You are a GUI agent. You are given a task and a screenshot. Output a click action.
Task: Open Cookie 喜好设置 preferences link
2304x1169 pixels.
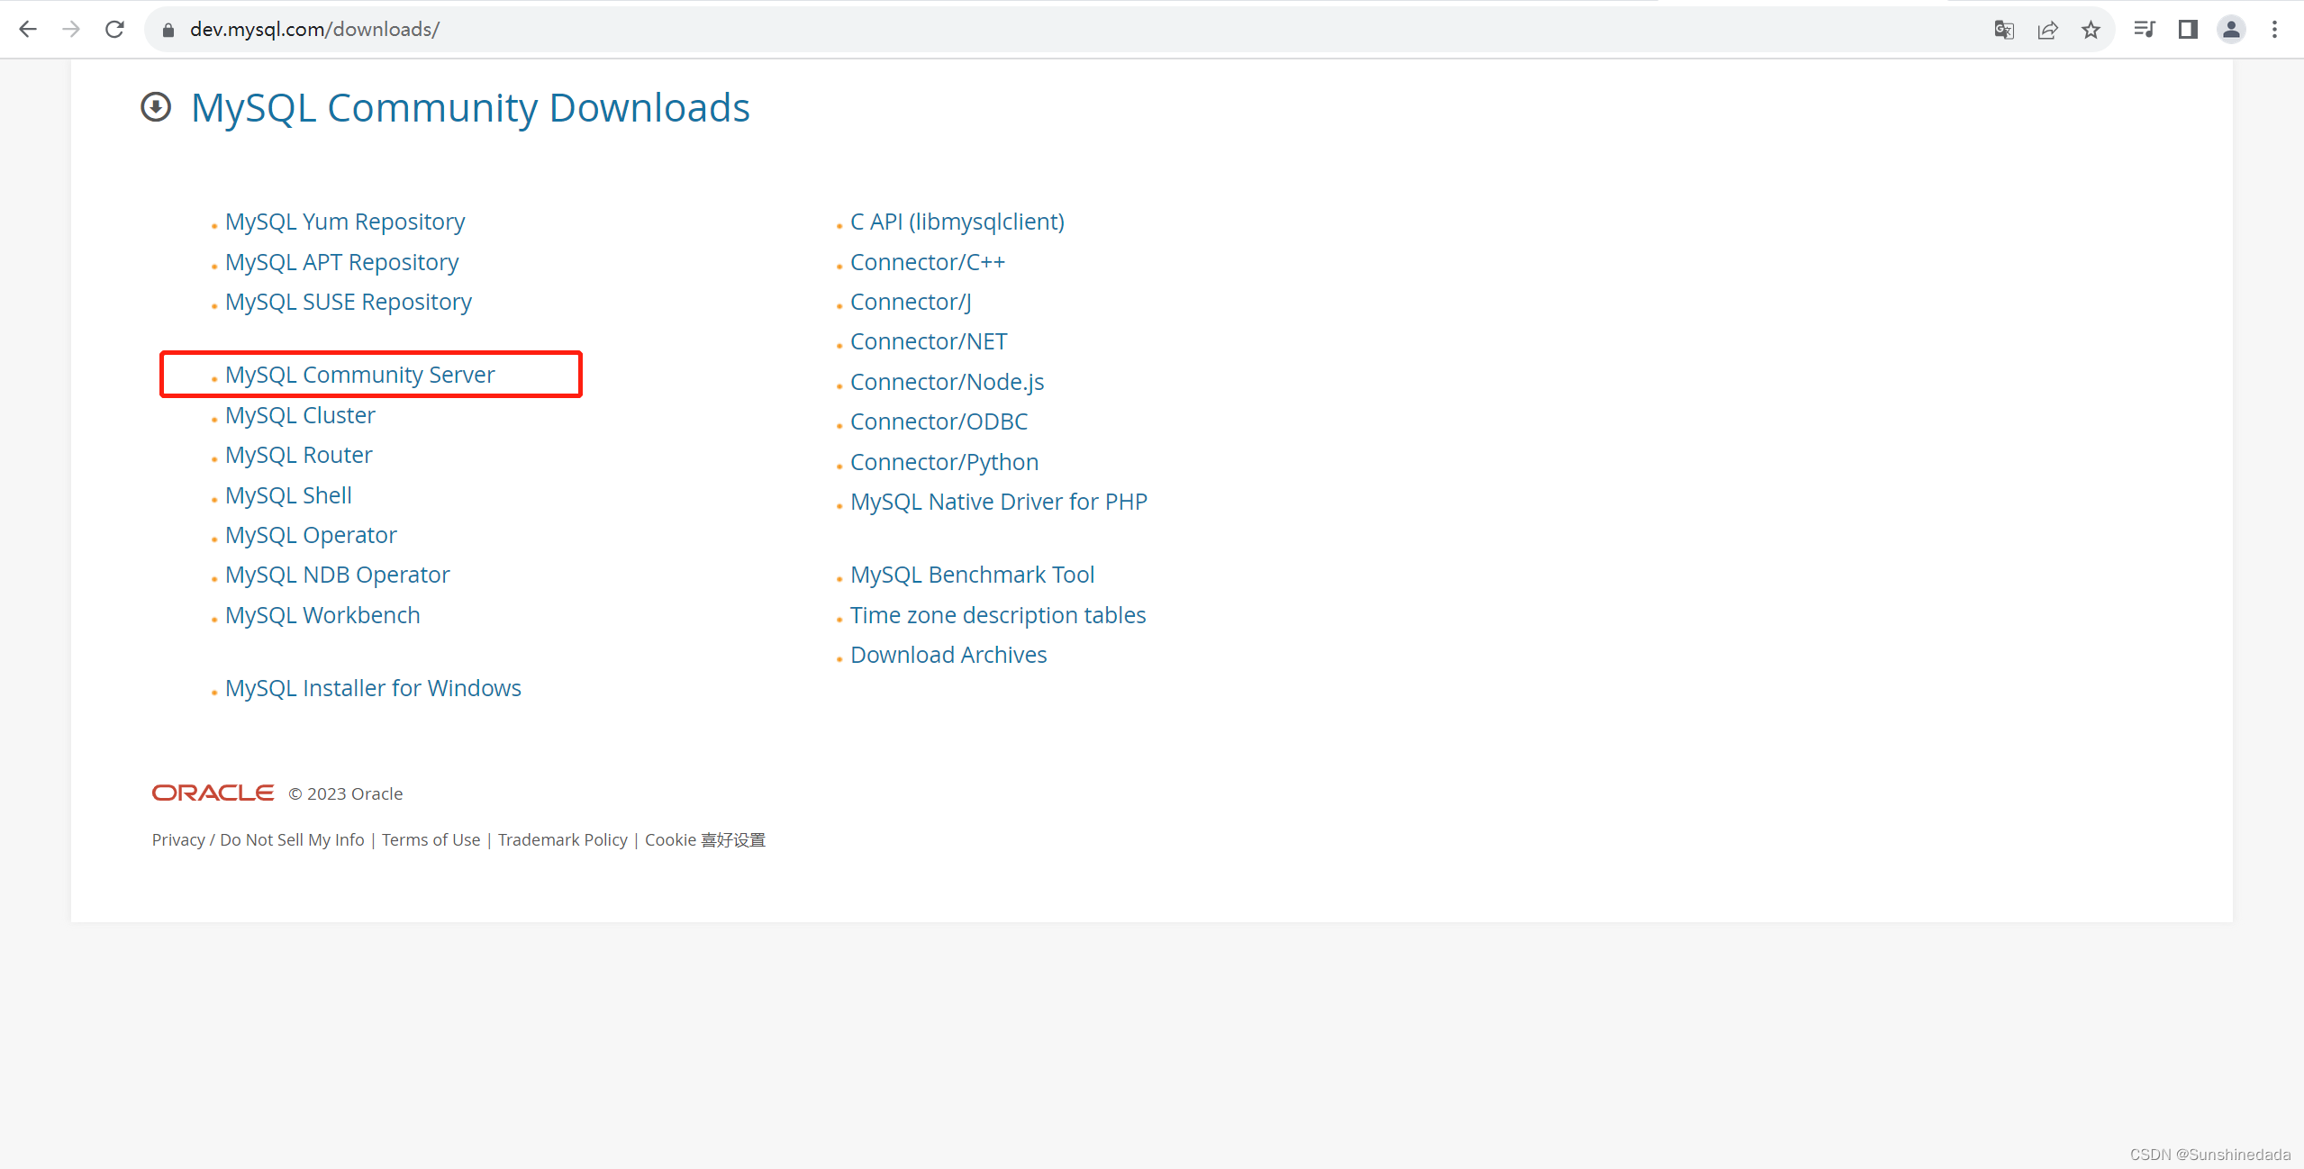(705, 839)
